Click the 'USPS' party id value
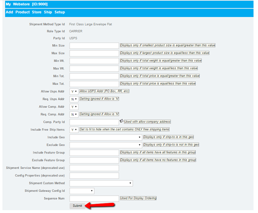This screenshot has width=258, height=213. tap(73, 38)
